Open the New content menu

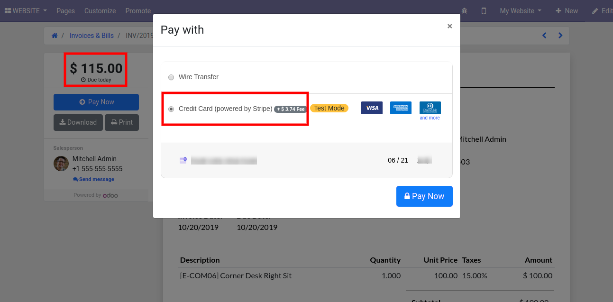click(567, 11)
